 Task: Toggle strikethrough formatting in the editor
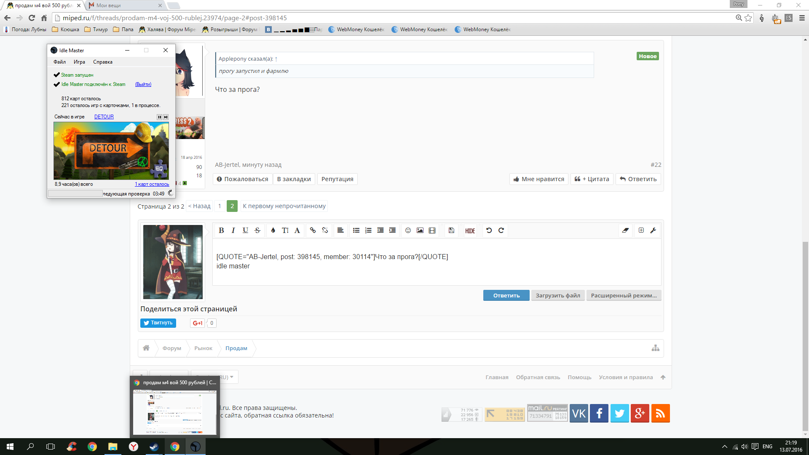[x=257, y=230]
